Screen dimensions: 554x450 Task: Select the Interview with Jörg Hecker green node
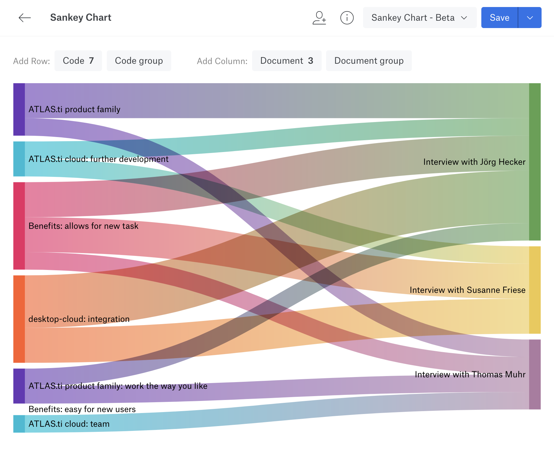[535, 162]
